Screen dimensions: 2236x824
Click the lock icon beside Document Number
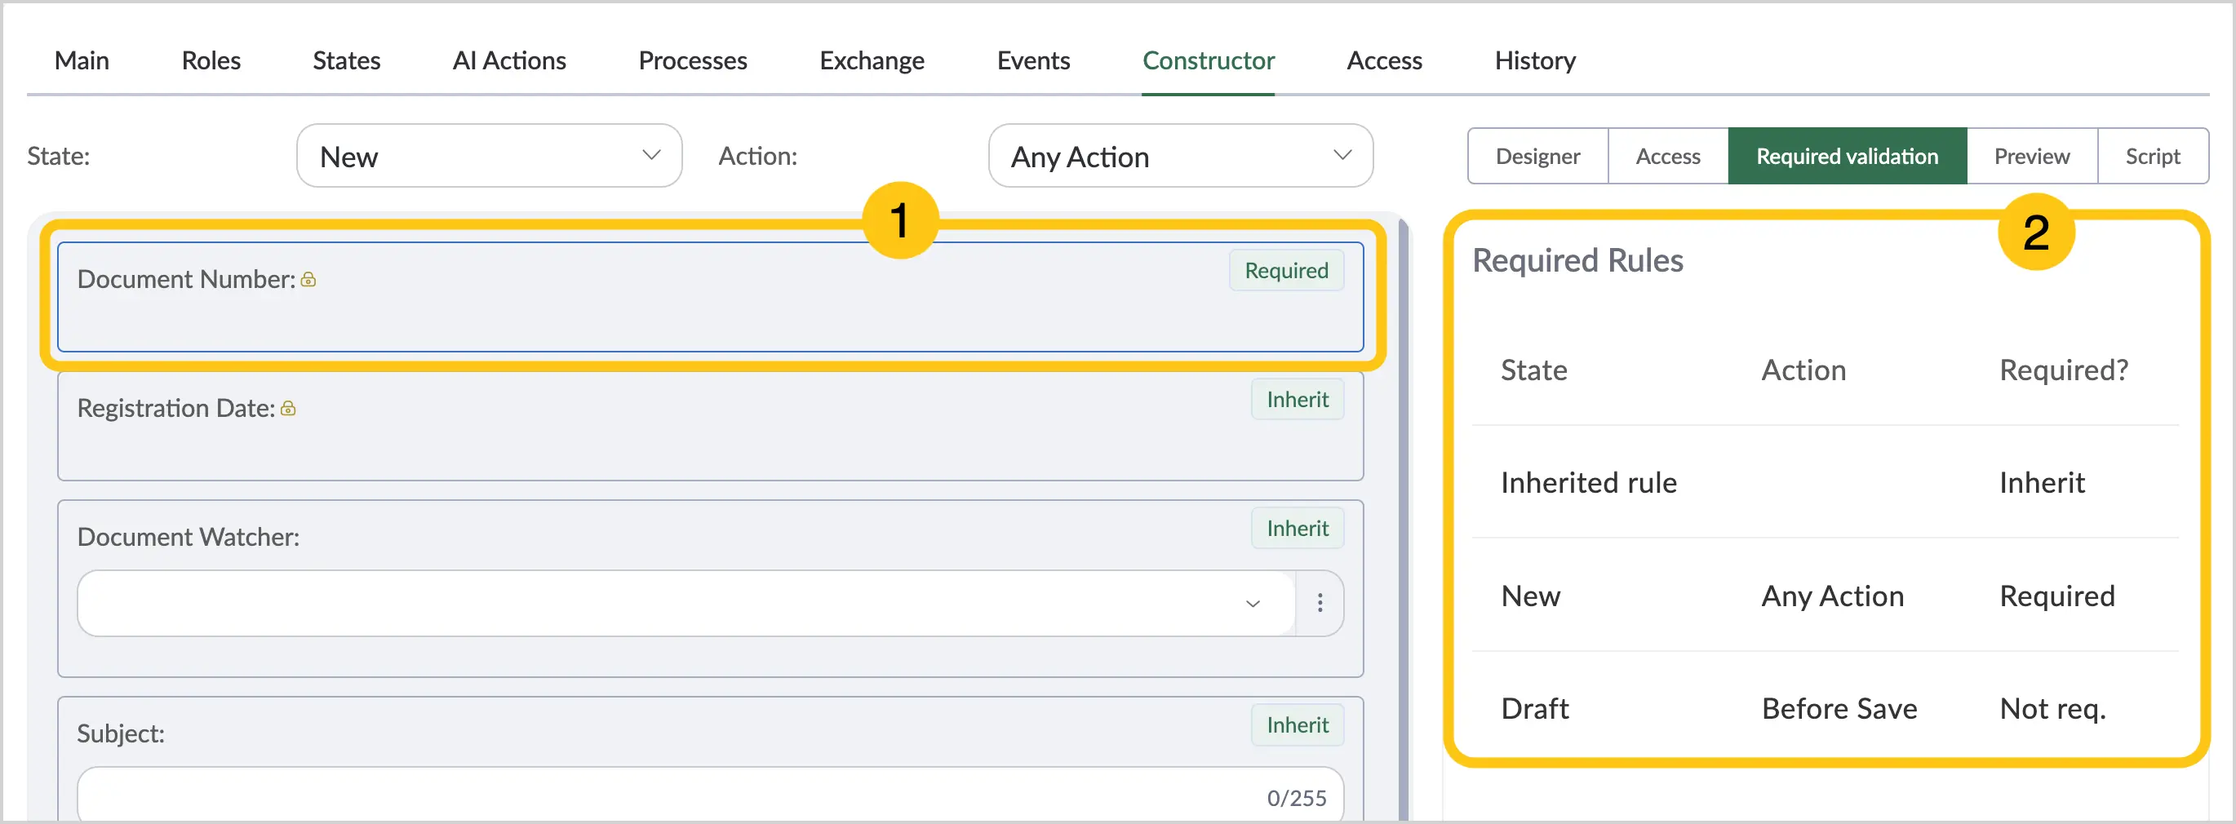(x=308, y=279)
